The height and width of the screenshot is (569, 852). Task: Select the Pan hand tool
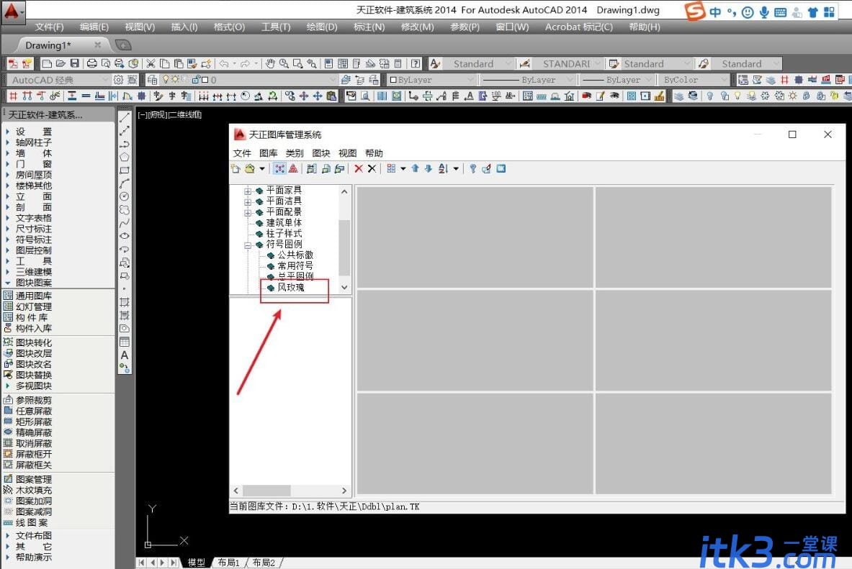270,63
